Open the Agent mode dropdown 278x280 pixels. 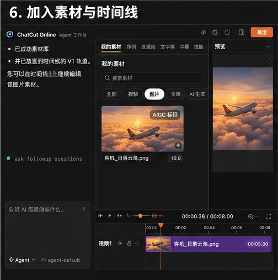click(x=22, y=260)
